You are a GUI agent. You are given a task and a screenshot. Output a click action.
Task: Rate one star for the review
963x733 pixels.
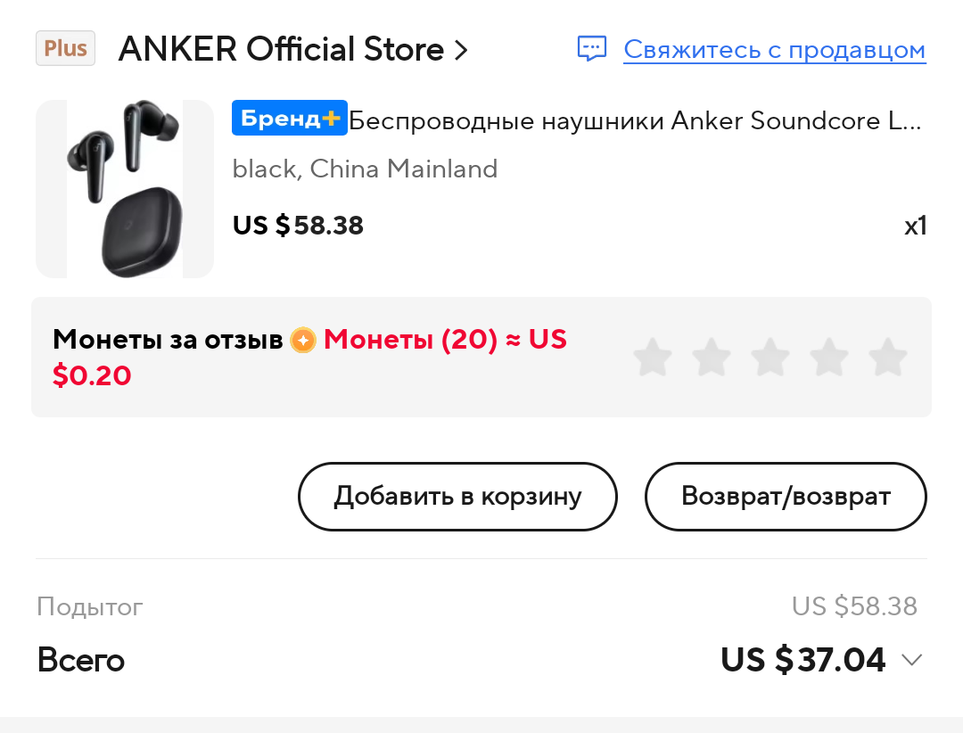653,358
